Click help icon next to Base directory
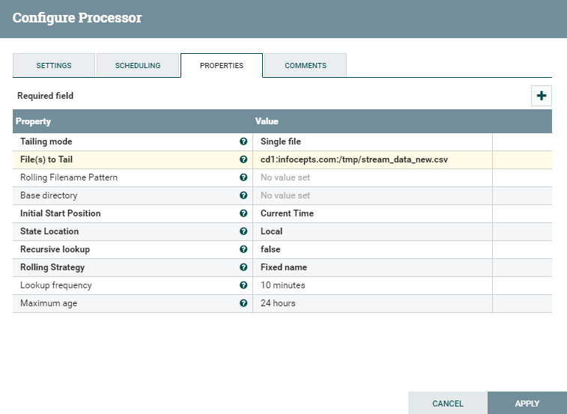Viewport: 567px width, 414px height. click(x=243, y=195)
